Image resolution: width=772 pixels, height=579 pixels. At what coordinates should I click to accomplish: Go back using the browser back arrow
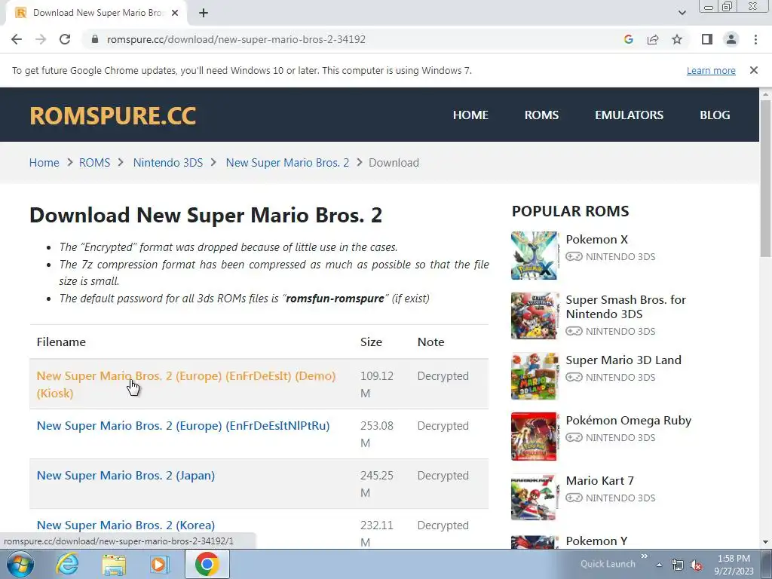[17, 39]
